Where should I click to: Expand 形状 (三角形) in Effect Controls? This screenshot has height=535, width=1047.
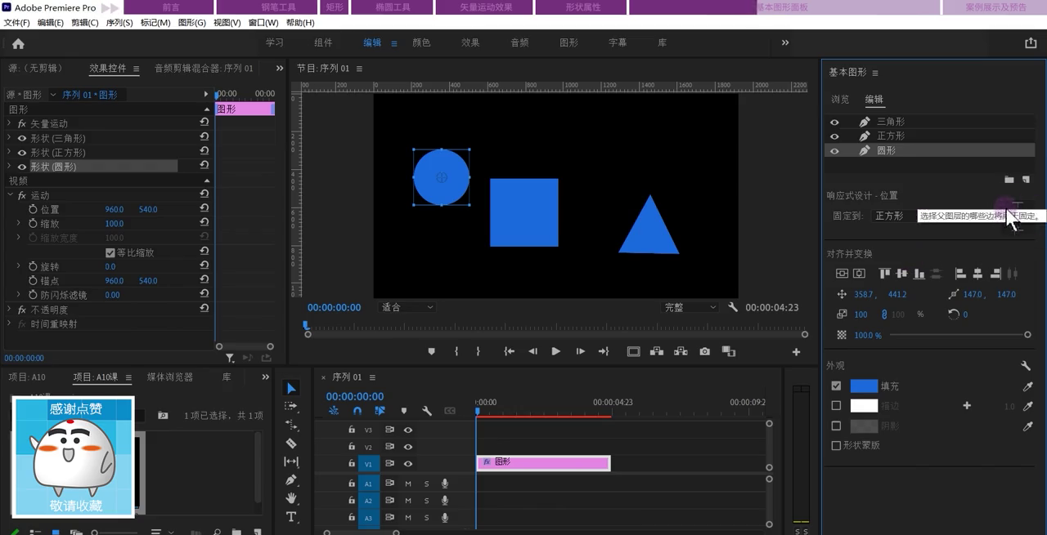(10, 138)
